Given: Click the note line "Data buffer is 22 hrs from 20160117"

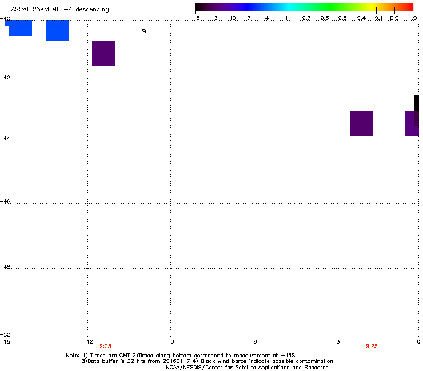Looking at the screenshot, I should click(x=139, y=361).
